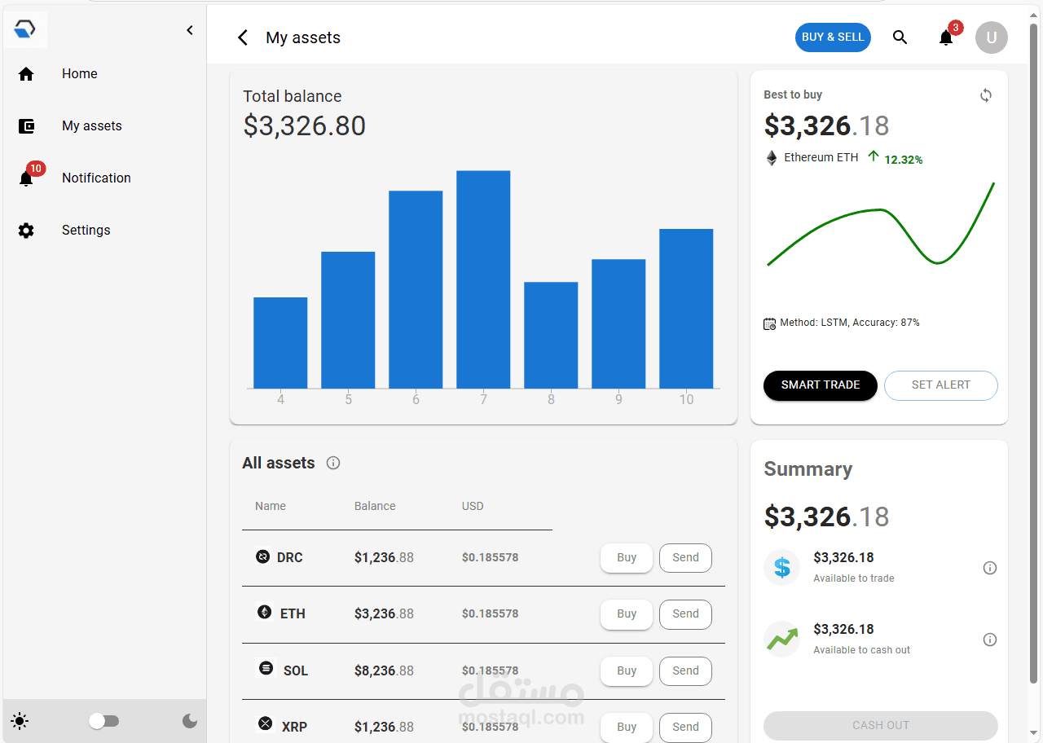Click Buy in the XRP row
Image resolution: width=1043 pixels, height=743 pixels.
point(627,728)
